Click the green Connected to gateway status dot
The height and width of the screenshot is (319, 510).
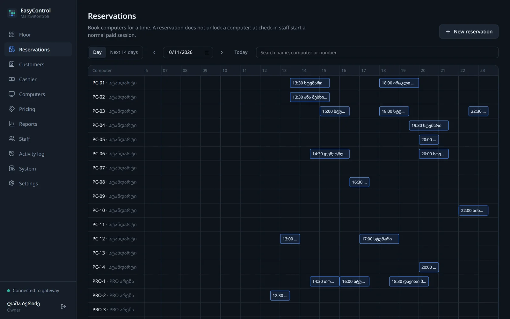(9, 291)
